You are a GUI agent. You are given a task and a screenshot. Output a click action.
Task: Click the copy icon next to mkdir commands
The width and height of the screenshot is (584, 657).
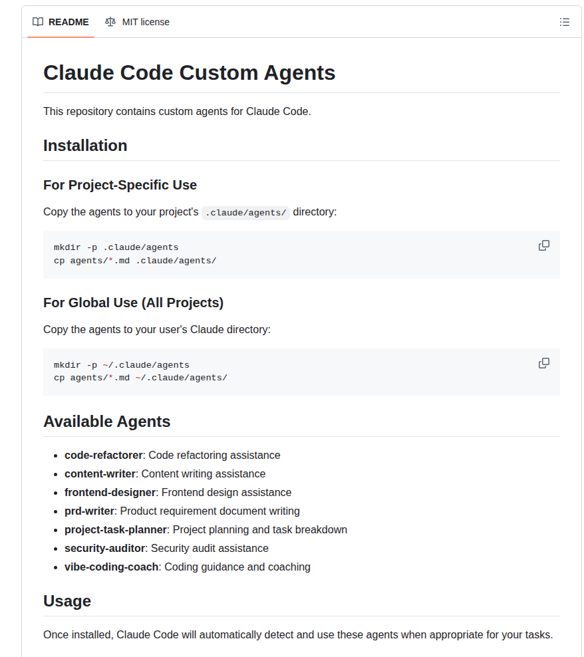544,245
